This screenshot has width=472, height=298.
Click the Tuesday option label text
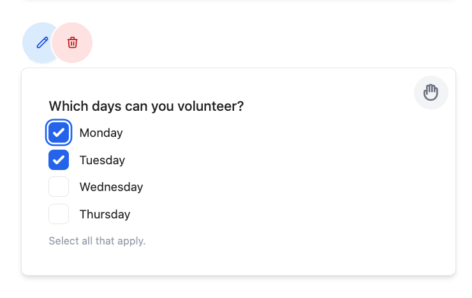pos(102,160)
